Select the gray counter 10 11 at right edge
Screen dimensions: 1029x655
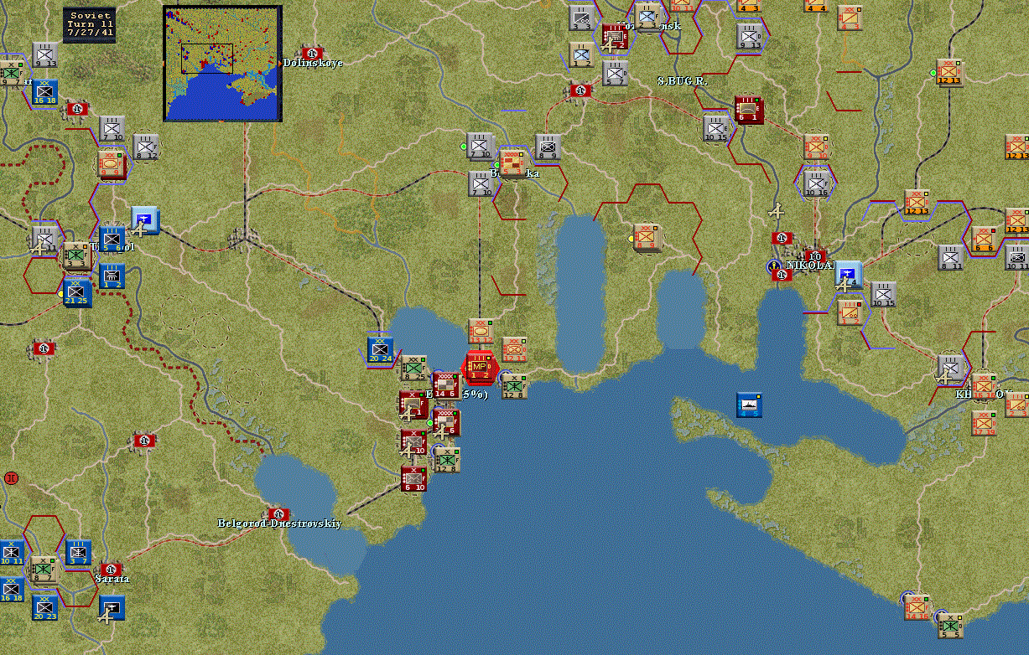[1017, 258]
